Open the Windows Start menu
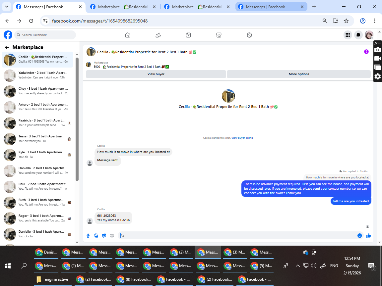Viewport: 382px width, 286px height. coord(8,266)
